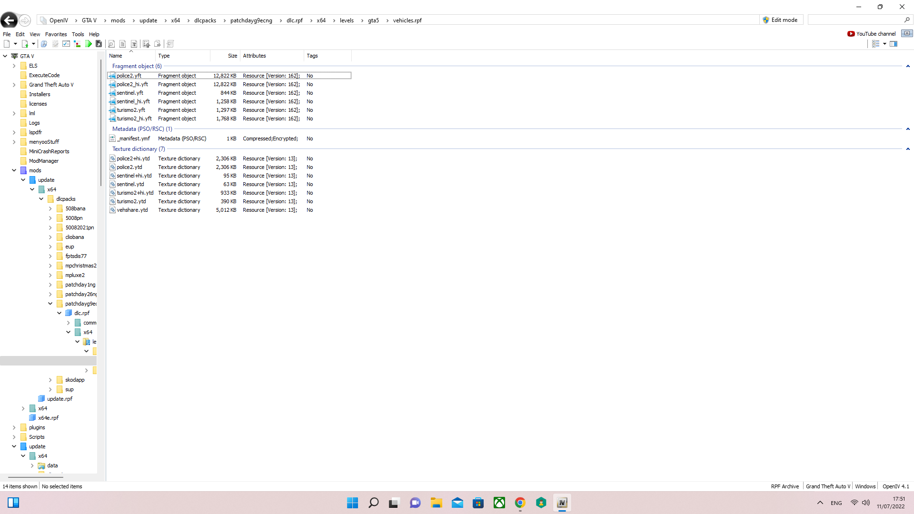Viewport: 914px width, 514px height.
Task: Open the New file dropdown arrow
Action: pyautogui.click(x=15, y=44)
